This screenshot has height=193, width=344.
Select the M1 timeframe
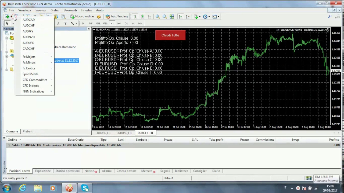click(x=84, y=24)
